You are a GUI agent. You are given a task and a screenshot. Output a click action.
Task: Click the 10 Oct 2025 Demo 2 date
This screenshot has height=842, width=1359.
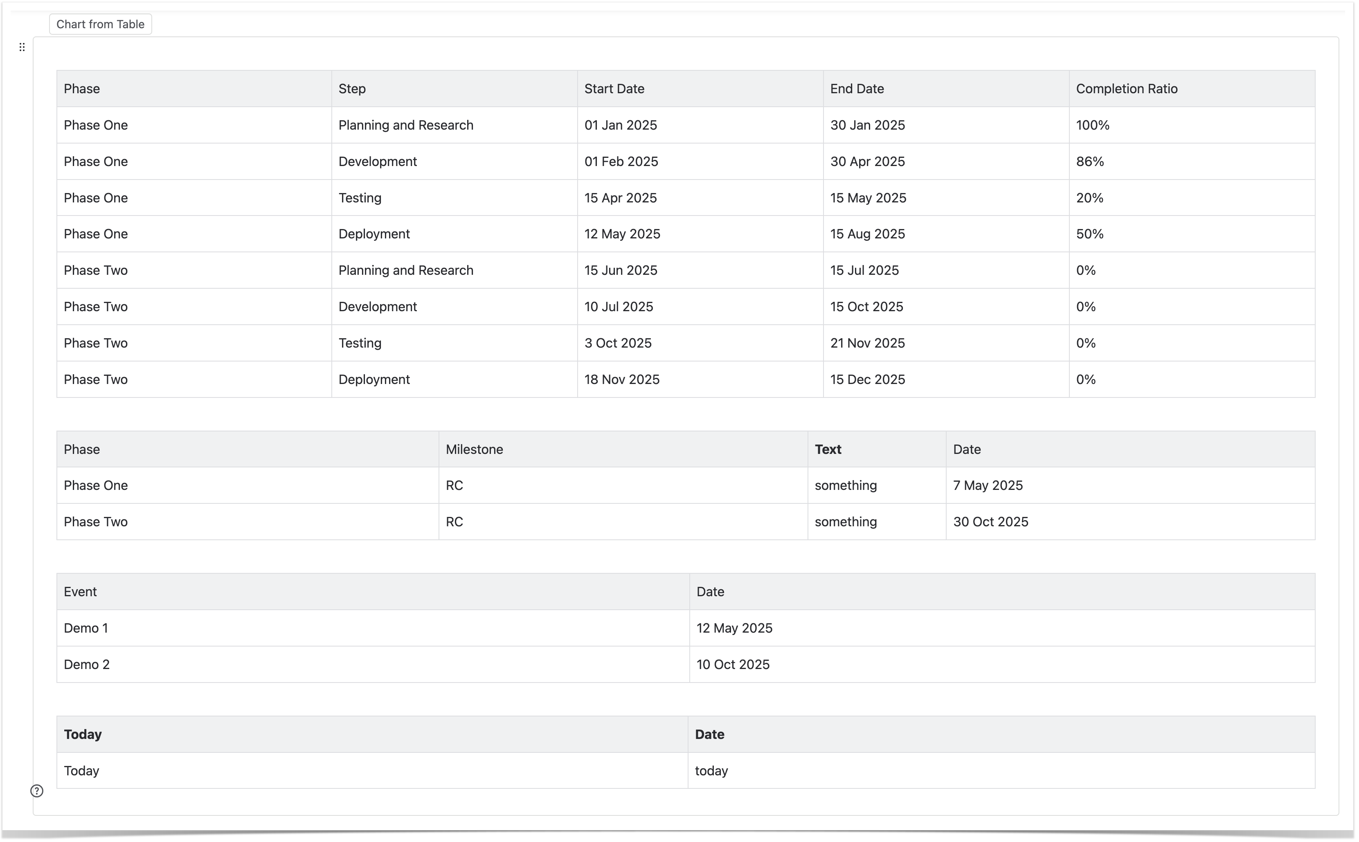coord(732,665)
